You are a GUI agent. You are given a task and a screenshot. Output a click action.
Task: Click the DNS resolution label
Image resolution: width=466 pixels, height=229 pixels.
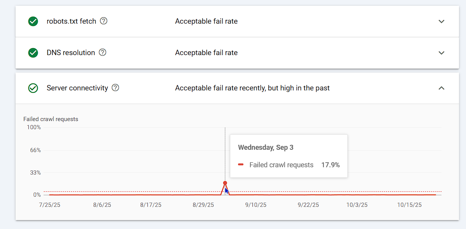click(71, 53)
